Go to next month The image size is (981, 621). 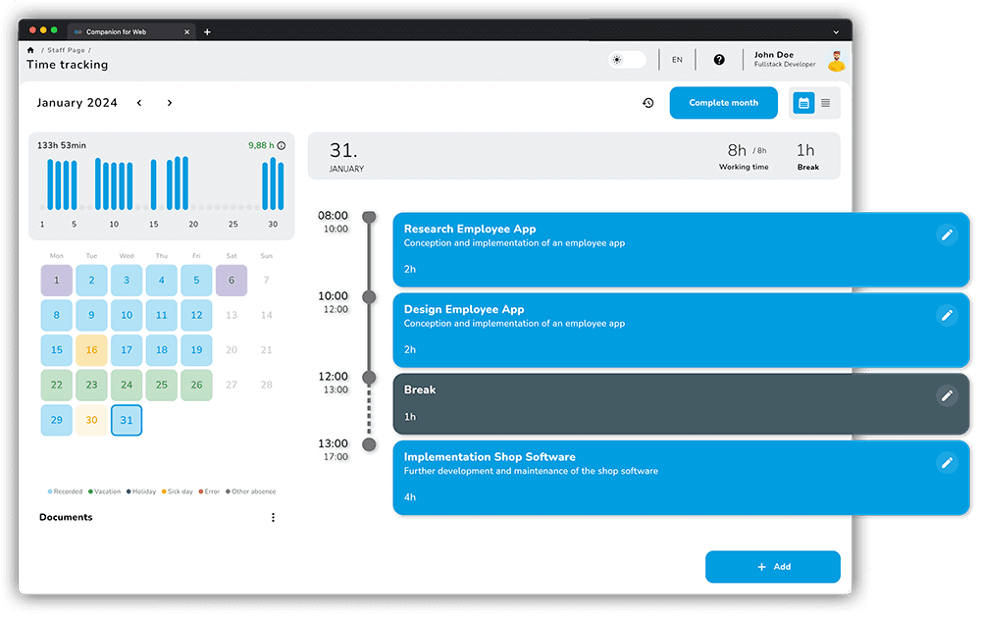pyautogui.click(x=170, y=103)
